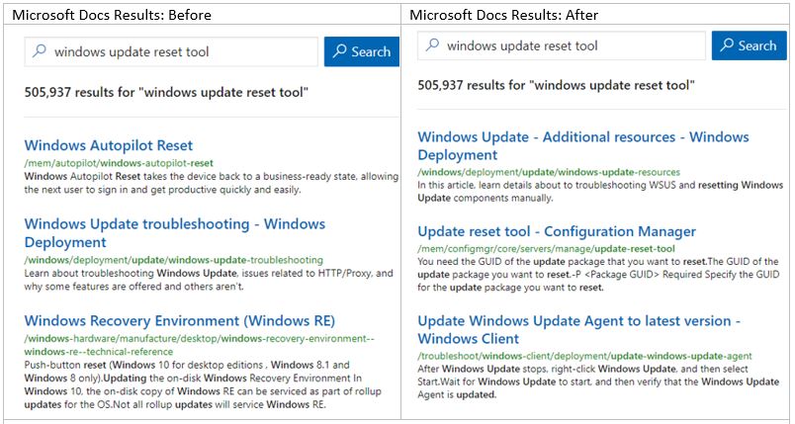Click the /mem/autopilot/windows-autopilot-reset URL path
The image size is (795, 424).
click(x=119, y=162)
